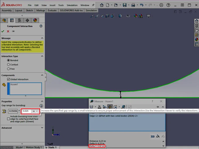This screenshot has height=149, width=199.
Task: Open Save options dropdown arrow
Action: 129,5
